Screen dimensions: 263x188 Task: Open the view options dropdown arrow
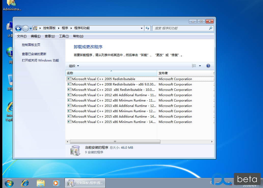tap(200, 66)
